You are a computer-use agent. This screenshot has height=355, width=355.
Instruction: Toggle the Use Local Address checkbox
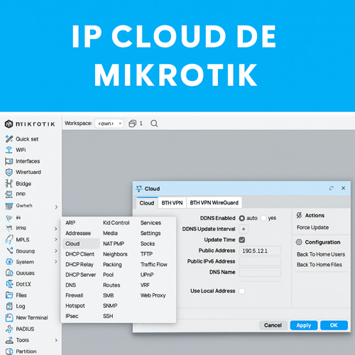(x=242, y=291)
